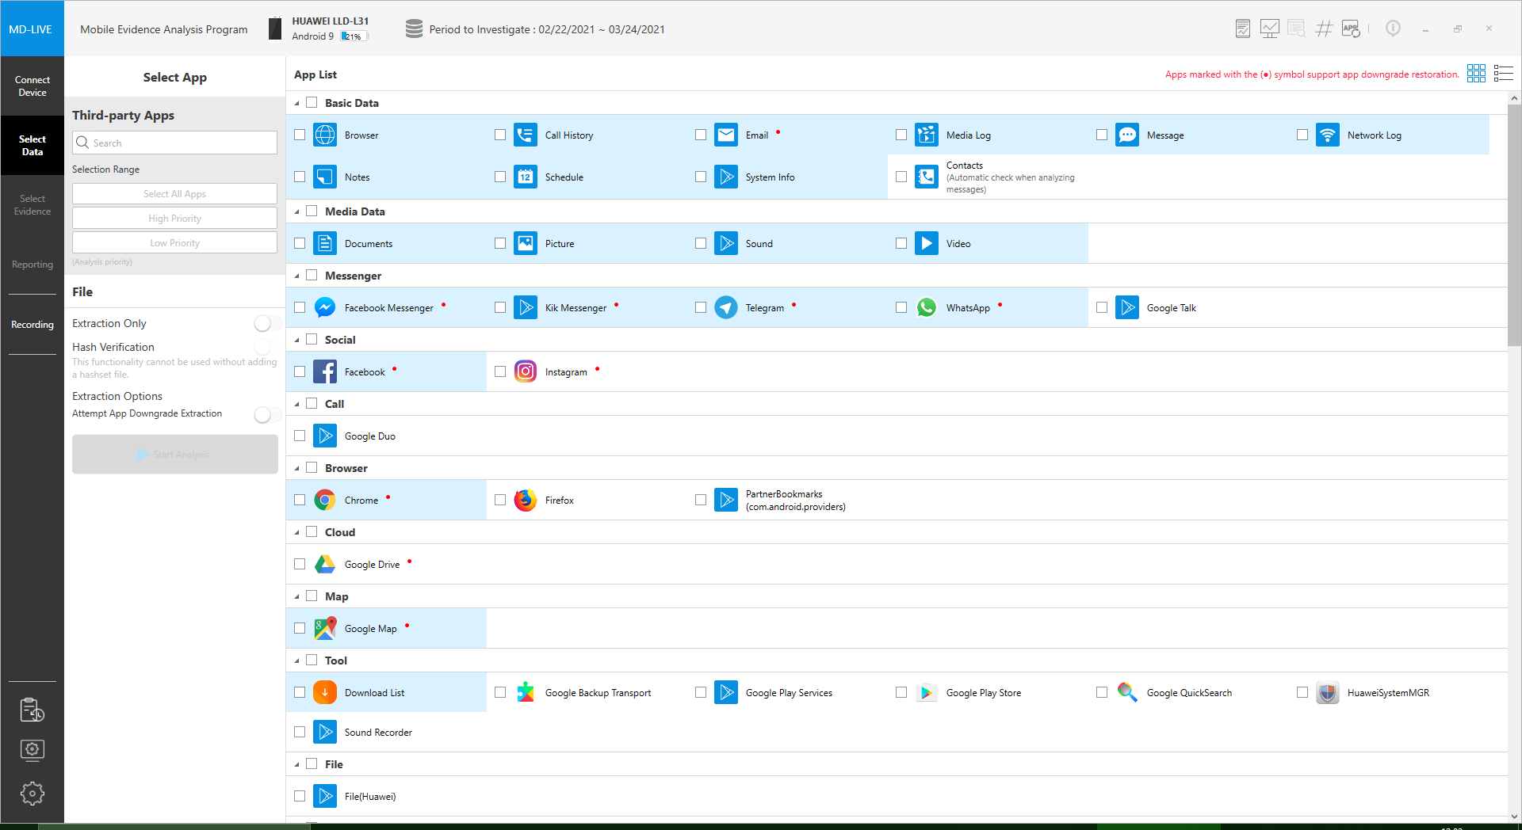Collapse the Map category
This screenshot has width=1522, height=830.
click(297, 597)
